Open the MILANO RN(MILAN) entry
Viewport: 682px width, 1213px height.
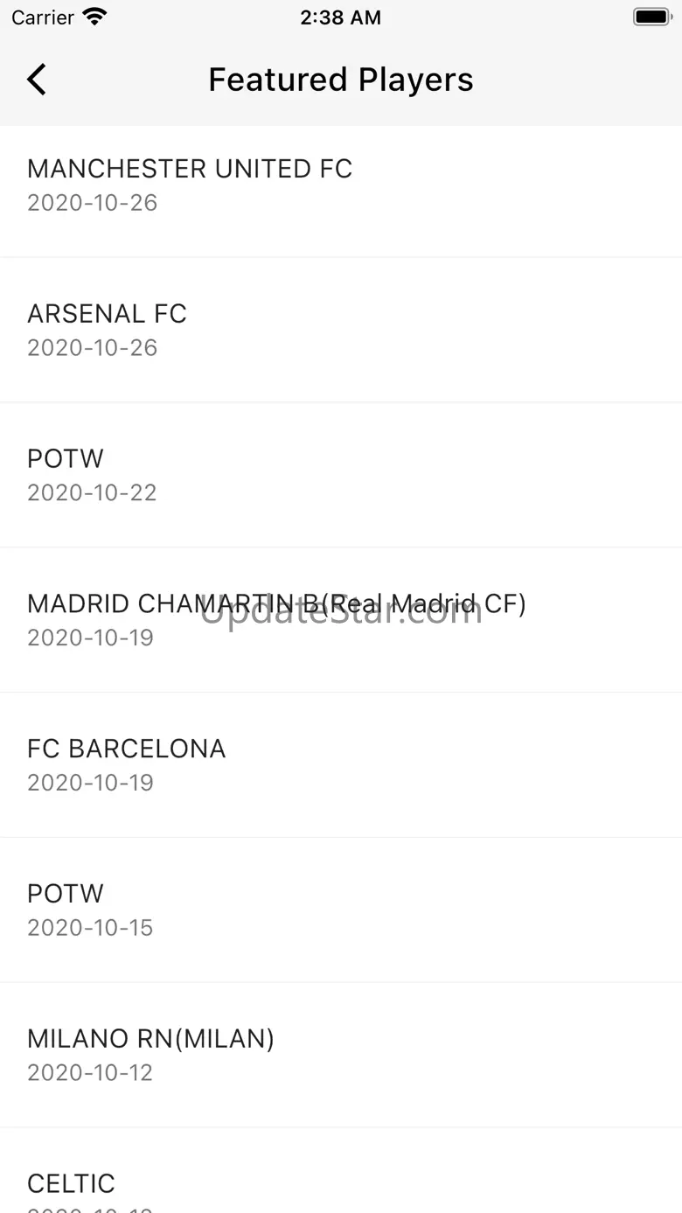(x=150, y=1039)
